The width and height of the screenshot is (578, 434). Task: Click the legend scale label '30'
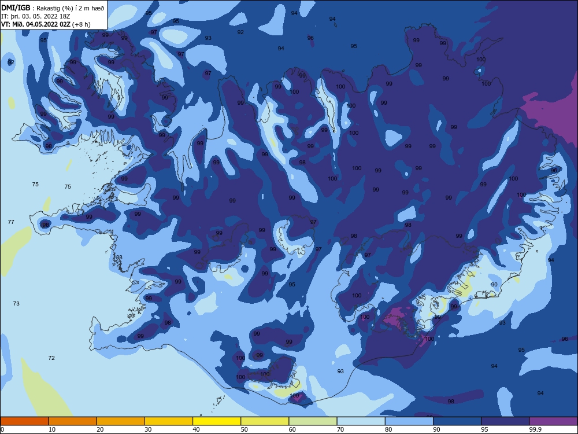148,429
